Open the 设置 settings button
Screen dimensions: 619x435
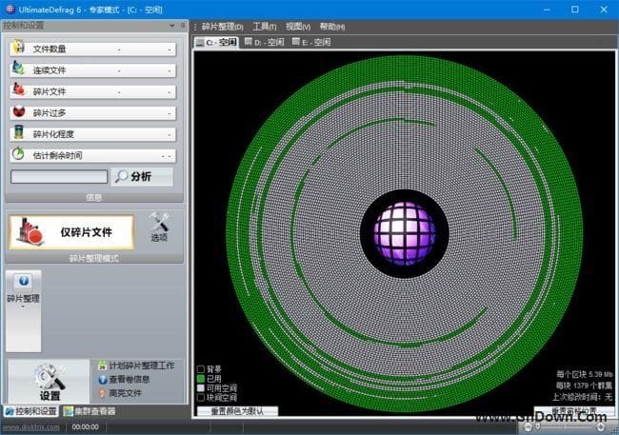click(50, 381)
